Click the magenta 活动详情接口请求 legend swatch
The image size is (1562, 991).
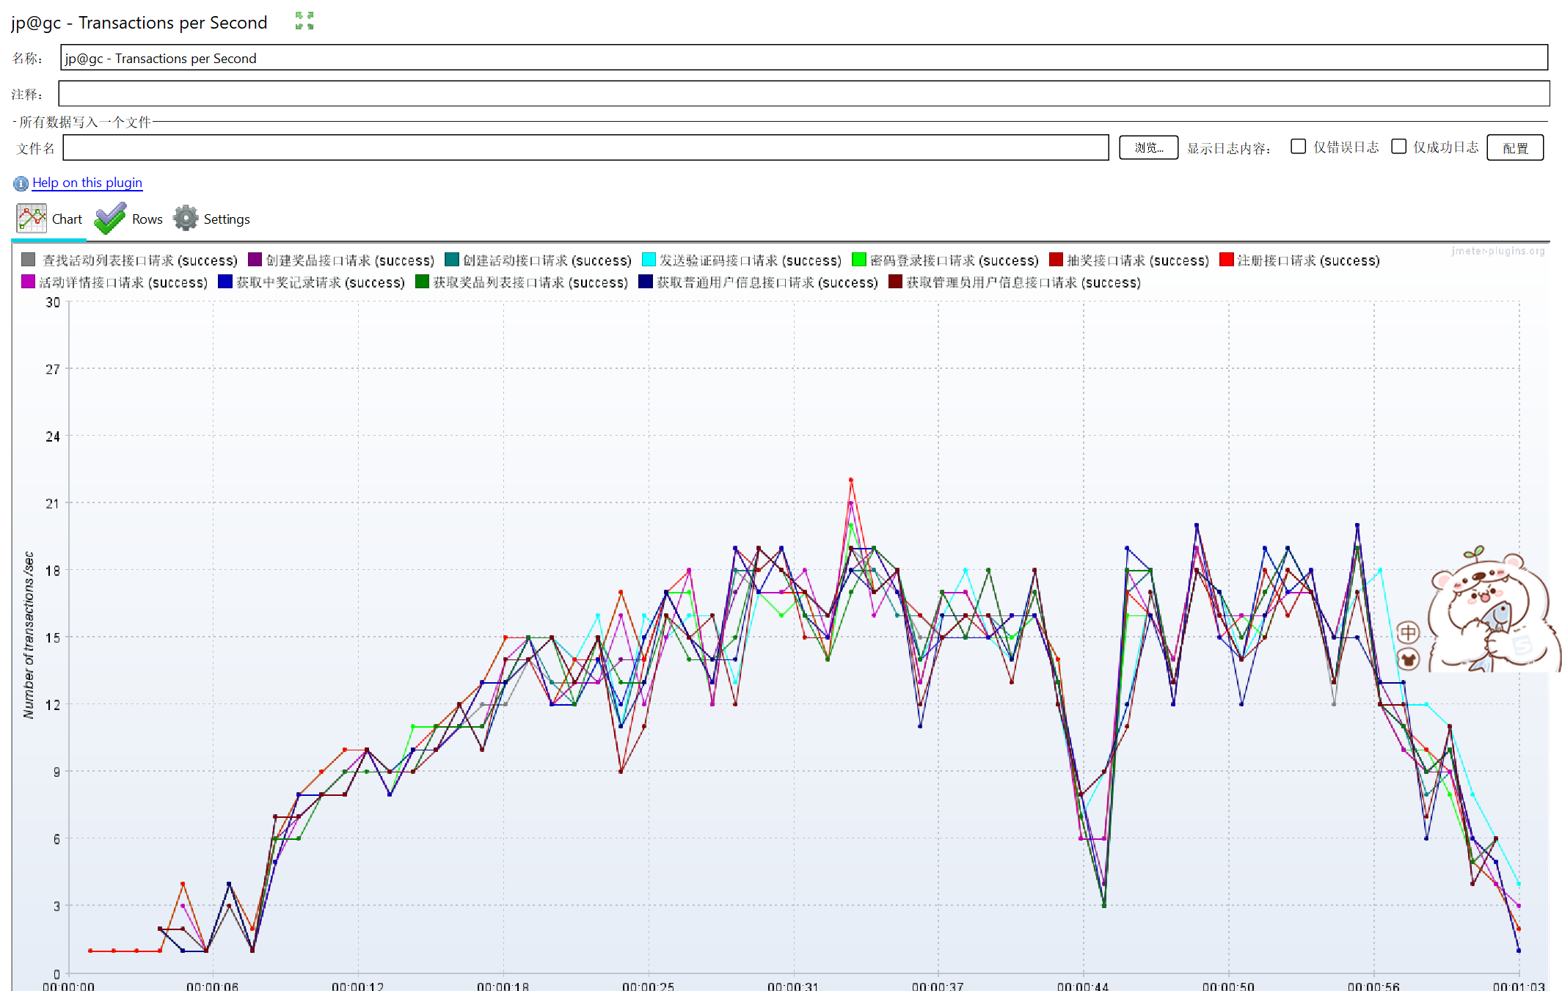tap(28, 282)
